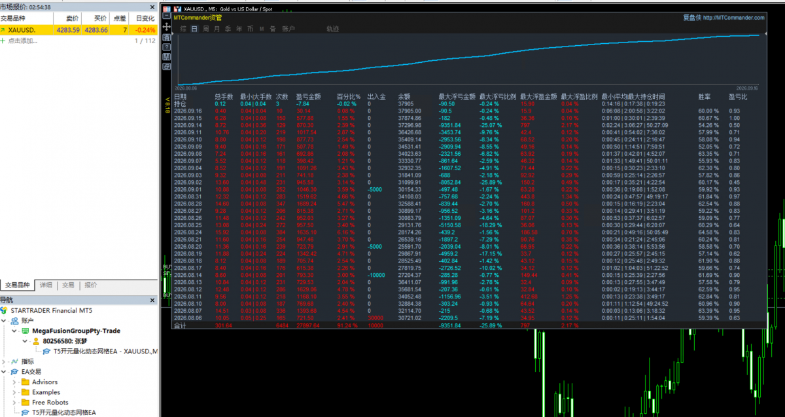Viewport: 785px width, 417px height.
Task: Select the 日 daily tab
Action: (x=194, y=29)
